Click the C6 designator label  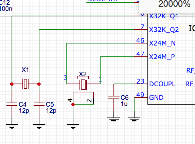(x=124, y=97)
